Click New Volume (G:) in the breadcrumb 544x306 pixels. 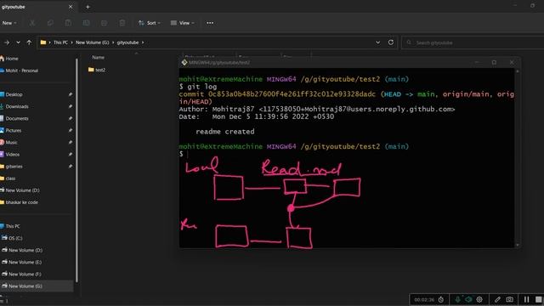tap(93, 42)
